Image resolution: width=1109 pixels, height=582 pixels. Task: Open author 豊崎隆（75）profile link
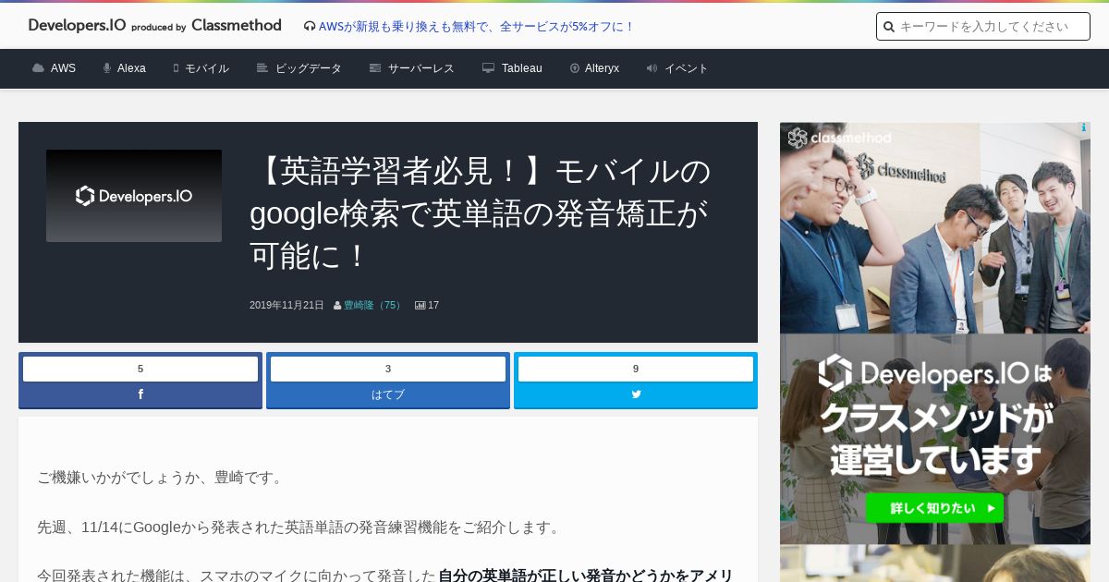coord(373,305)
